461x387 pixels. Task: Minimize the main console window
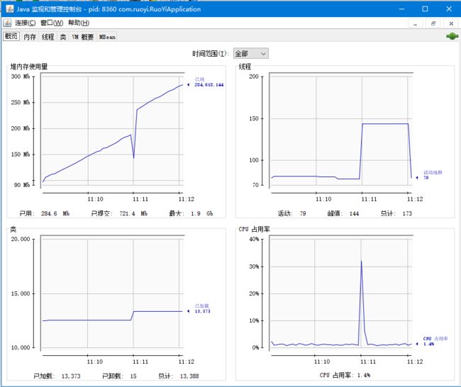[401, 9]
